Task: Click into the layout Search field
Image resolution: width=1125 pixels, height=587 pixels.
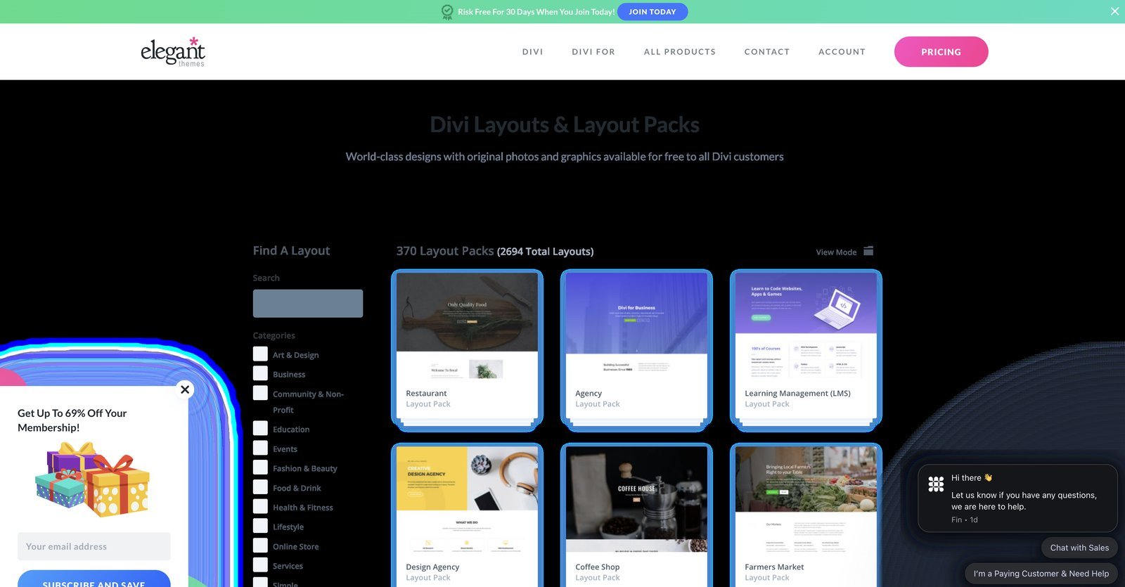Action: click(308, 304)
